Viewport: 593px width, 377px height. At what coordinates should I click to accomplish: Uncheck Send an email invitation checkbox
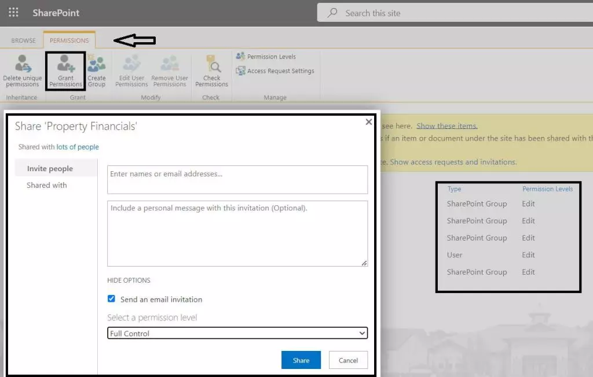(x=112, y=299)
